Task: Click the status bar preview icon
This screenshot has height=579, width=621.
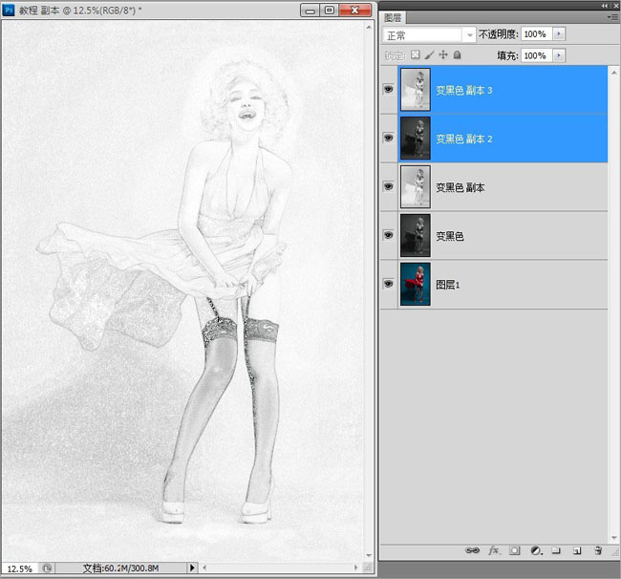Action: 47,568
